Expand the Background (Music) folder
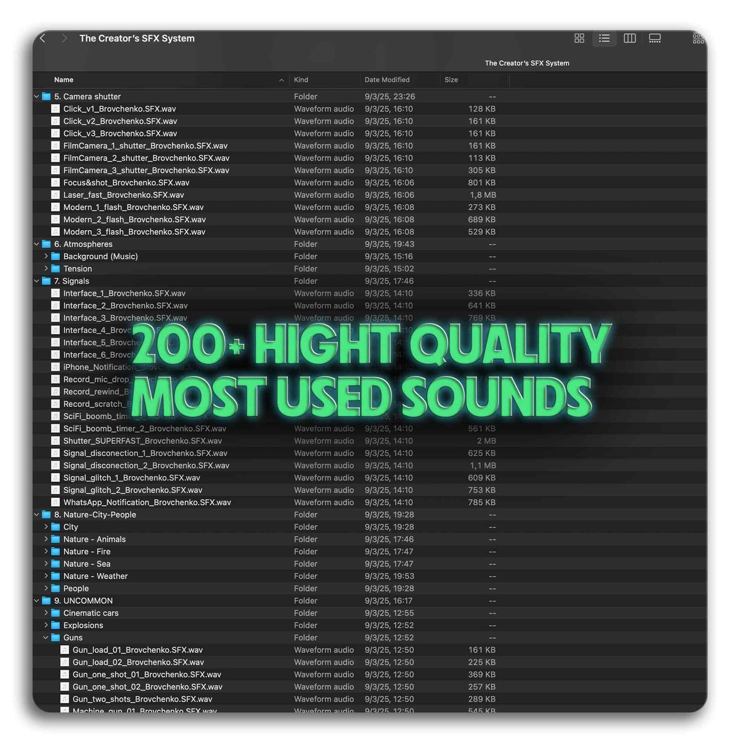Screen dimensions: 741x741 click(x=46, y=256)
